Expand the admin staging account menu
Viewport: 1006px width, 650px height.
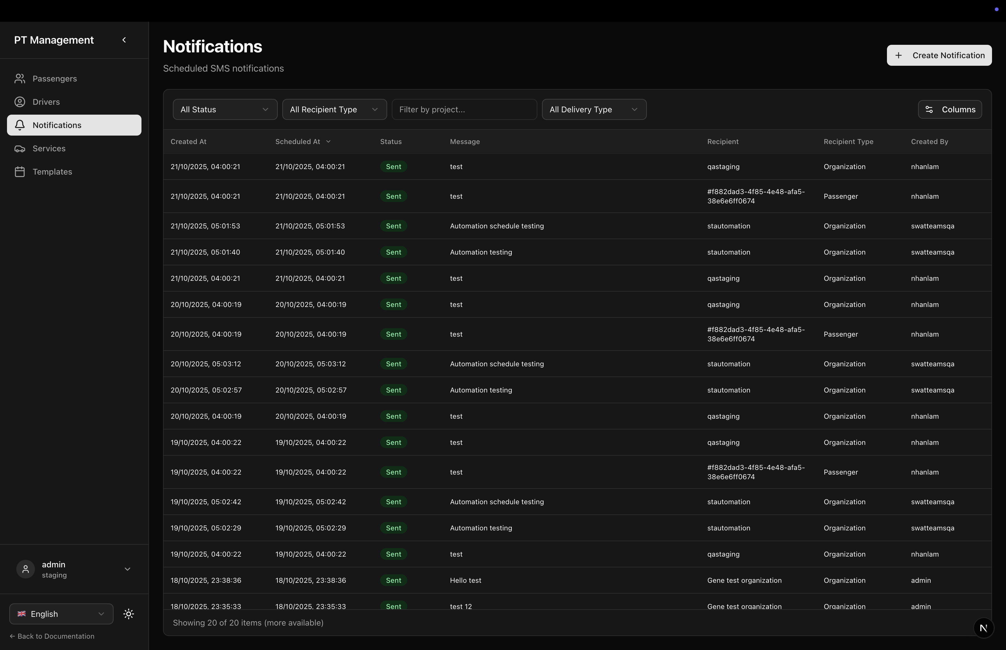point(127,569)
